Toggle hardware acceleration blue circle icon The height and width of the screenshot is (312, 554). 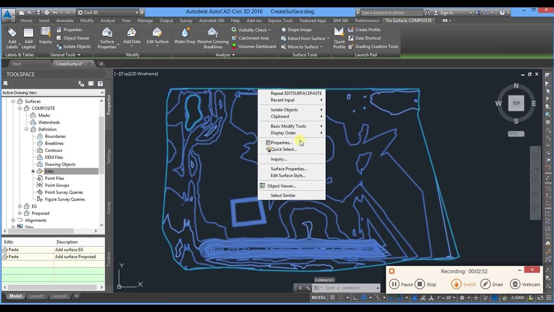click(495, 298)
